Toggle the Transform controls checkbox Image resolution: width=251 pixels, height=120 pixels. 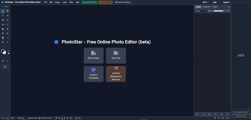40,118
